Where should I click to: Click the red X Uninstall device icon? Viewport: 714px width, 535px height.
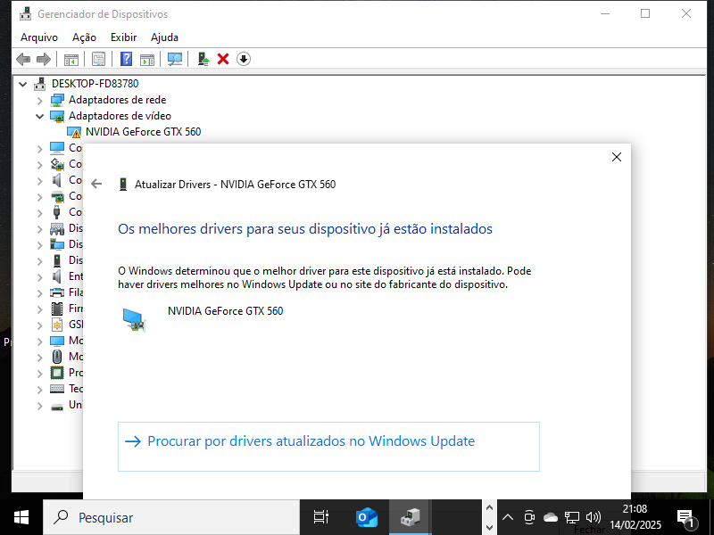(x=223, y=59)
